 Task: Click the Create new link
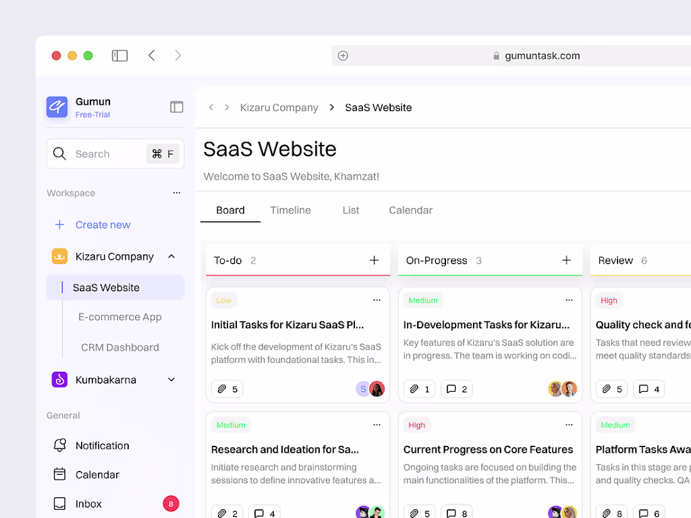(x=102, y=224)
